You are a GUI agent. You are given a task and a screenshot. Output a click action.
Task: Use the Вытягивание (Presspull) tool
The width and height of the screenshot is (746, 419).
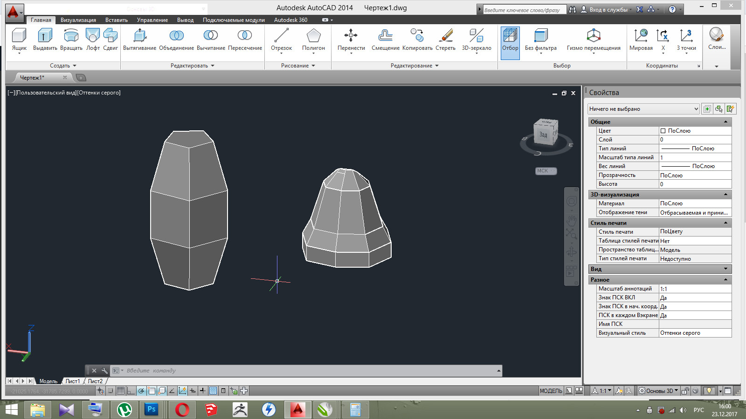[x=139, y=40]
